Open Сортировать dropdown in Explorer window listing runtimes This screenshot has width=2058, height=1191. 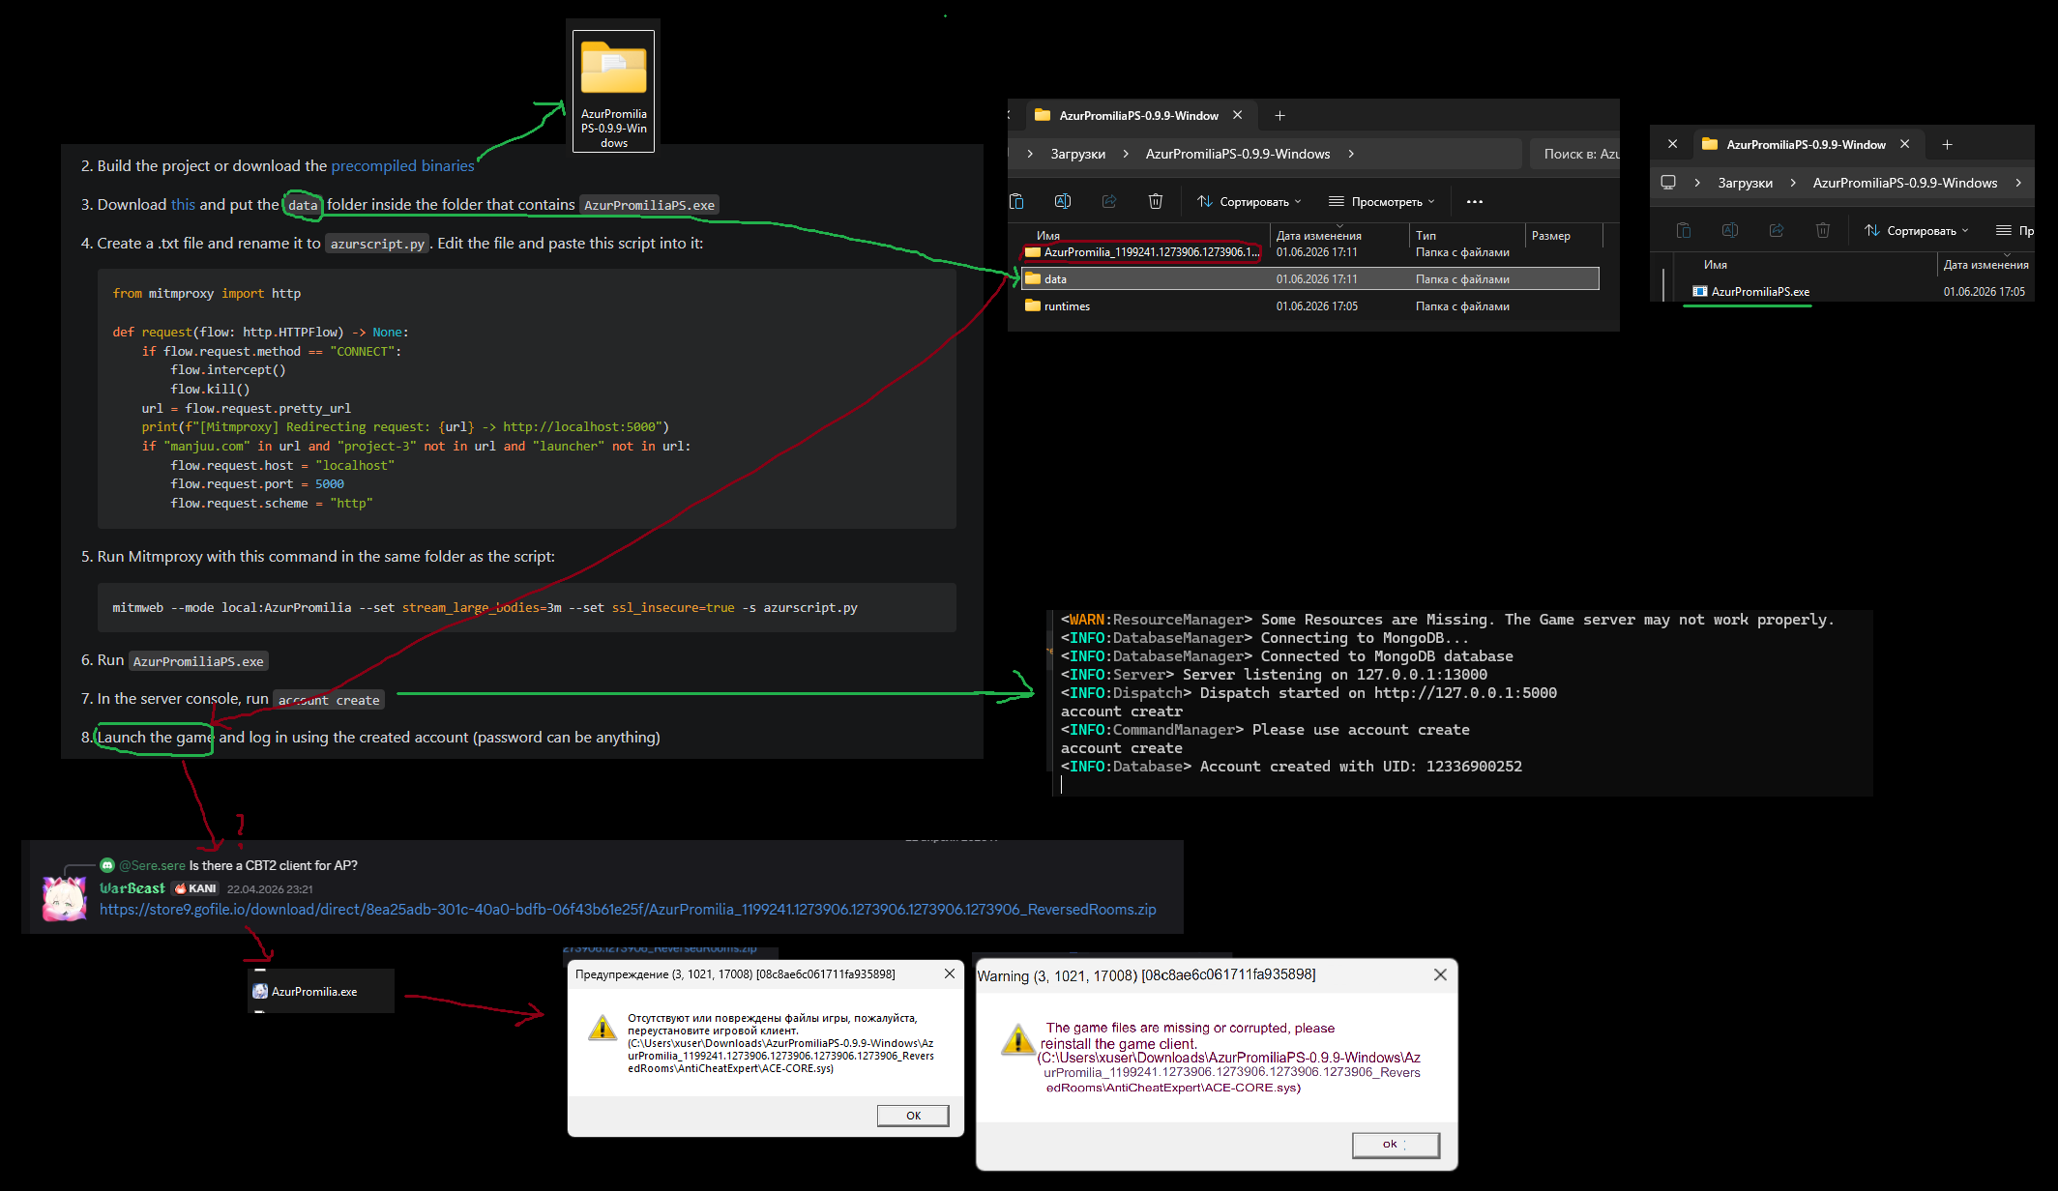pyautogui.click(x=1249, y=201)
